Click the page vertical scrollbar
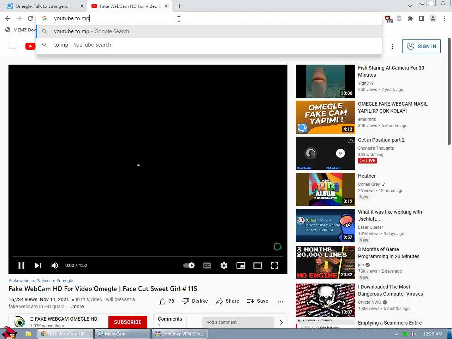The image size is (452, 339). (449, 92)
